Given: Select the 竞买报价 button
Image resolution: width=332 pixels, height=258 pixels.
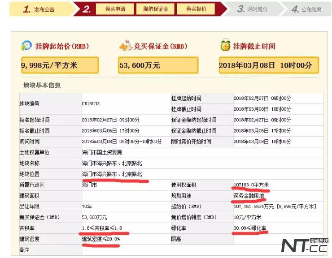Looking at the screenshot, I should pos(196,9).
